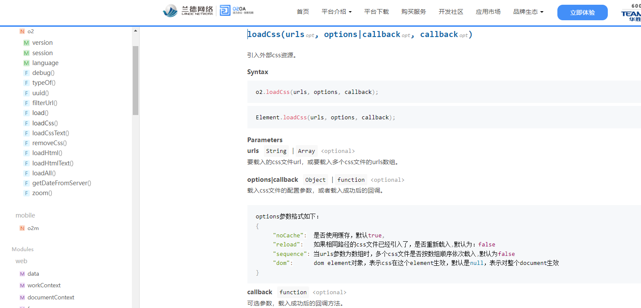Click the N badge beside o2m
The height and width of the screenshot is (308, 641).
22,228
